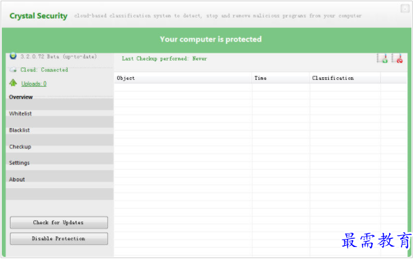Click the 3.2.0.72 Beta version text

(x=58, y=56)
